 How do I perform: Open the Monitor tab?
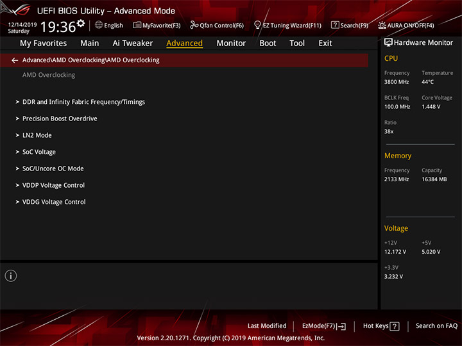[x=231, y=44]
